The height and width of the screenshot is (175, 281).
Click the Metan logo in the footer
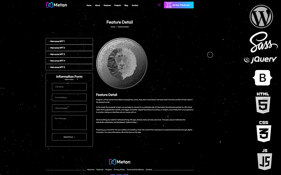pos(120,162)
